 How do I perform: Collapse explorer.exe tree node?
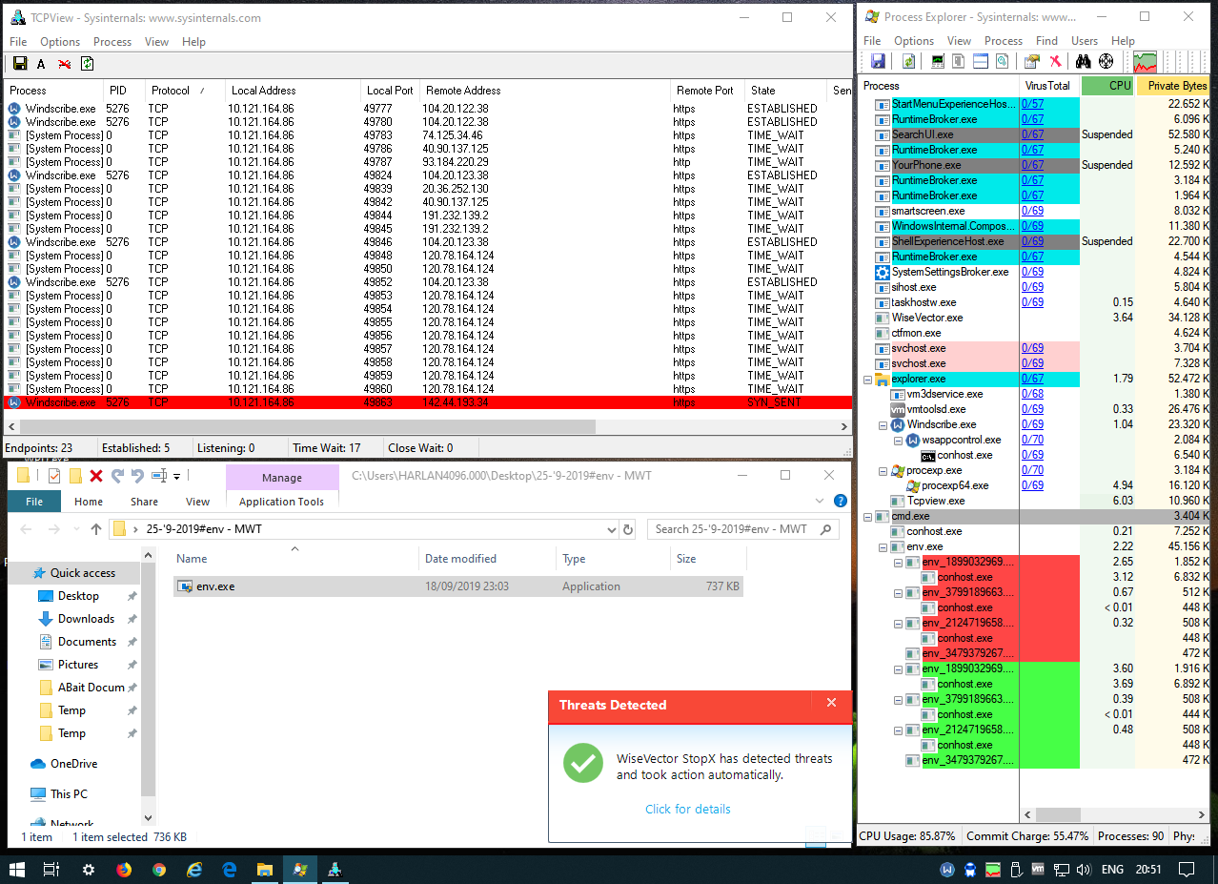(x=867, y=379)
